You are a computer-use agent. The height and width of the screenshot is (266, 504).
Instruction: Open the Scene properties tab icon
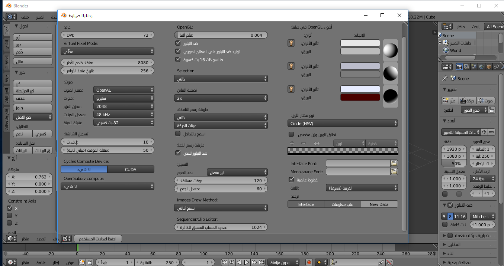474,67
